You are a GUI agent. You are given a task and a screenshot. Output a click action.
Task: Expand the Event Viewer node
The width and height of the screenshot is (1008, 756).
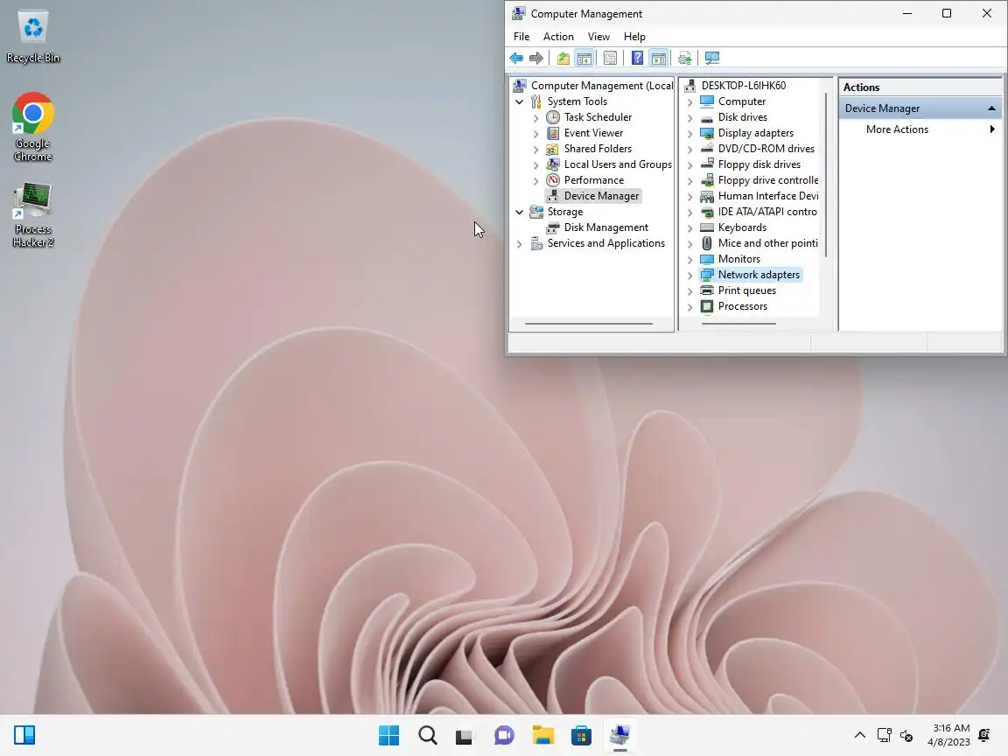(x=536, y=134)
